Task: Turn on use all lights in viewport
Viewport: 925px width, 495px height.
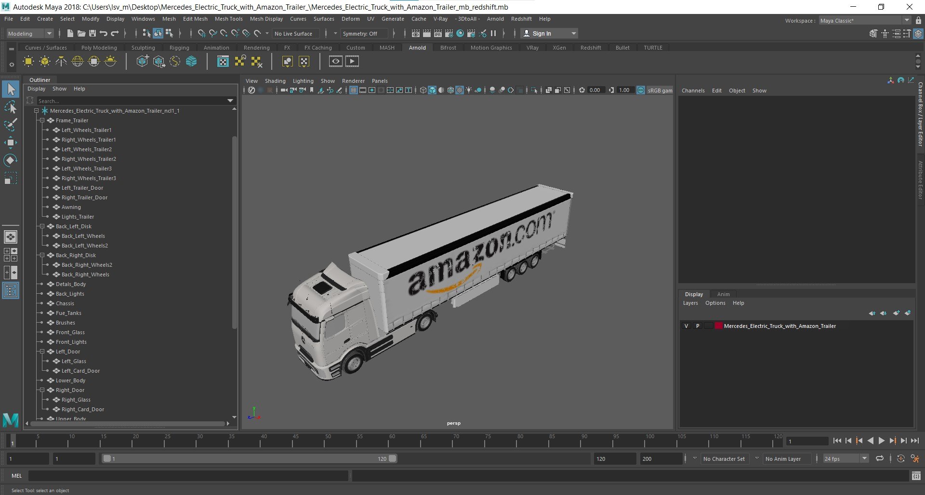Action: pyautogui.click(x=469, y=90)
